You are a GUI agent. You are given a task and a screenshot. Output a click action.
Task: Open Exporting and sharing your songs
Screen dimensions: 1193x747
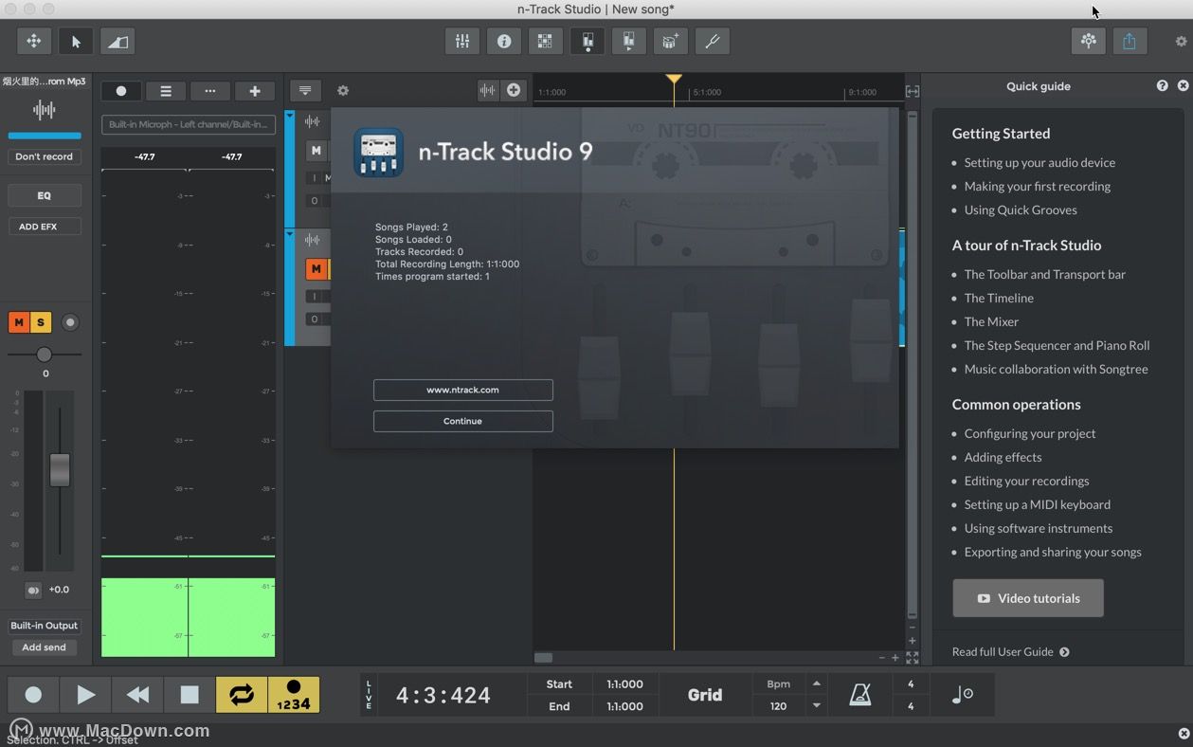point(1053,552)
